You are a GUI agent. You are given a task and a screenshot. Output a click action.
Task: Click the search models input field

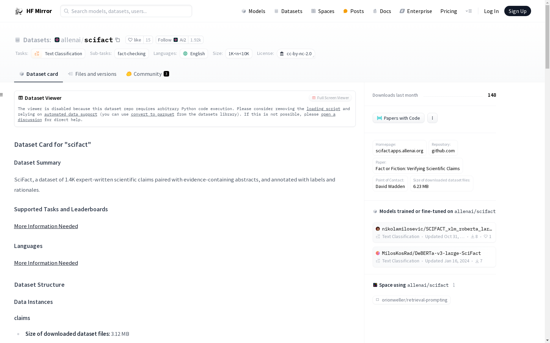126,11
